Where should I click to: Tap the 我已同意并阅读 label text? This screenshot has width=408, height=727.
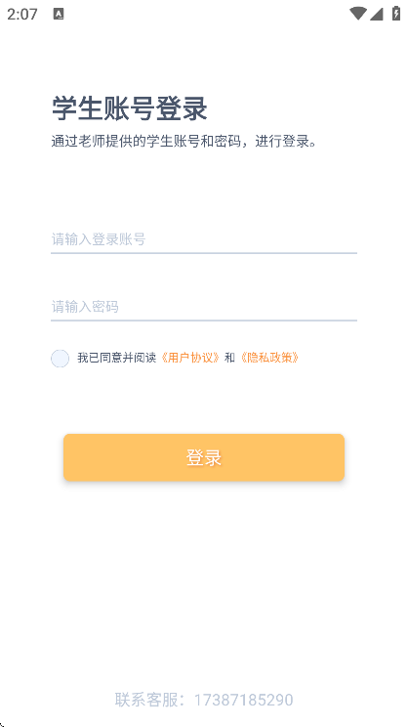pyautogui.click(x=117, y=358)
